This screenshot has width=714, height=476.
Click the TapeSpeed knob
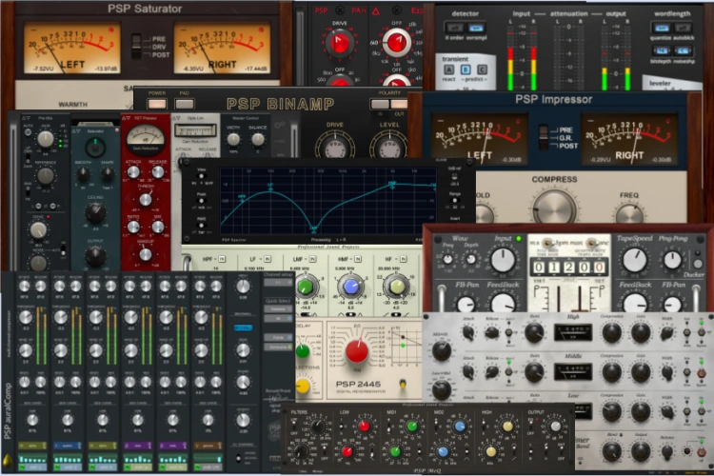[635, 260]
